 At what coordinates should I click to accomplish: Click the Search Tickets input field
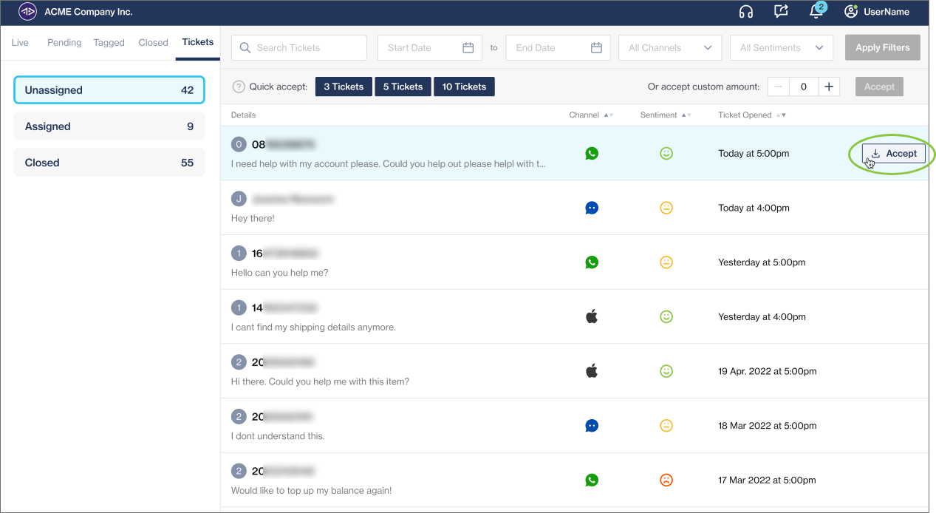click(x=299, y=48)
